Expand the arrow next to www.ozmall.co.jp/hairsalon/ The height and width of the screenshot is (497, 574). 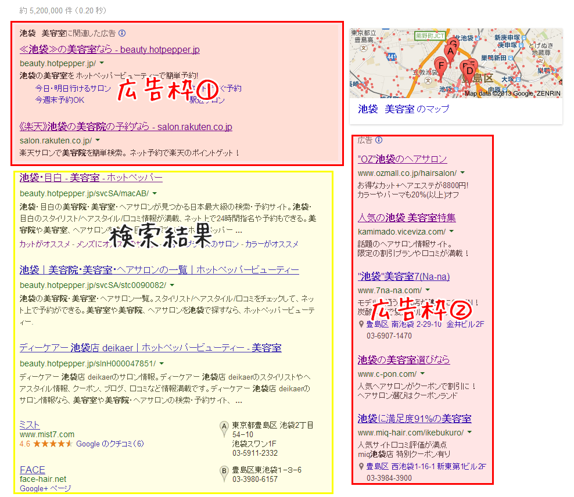coord(462,172)
